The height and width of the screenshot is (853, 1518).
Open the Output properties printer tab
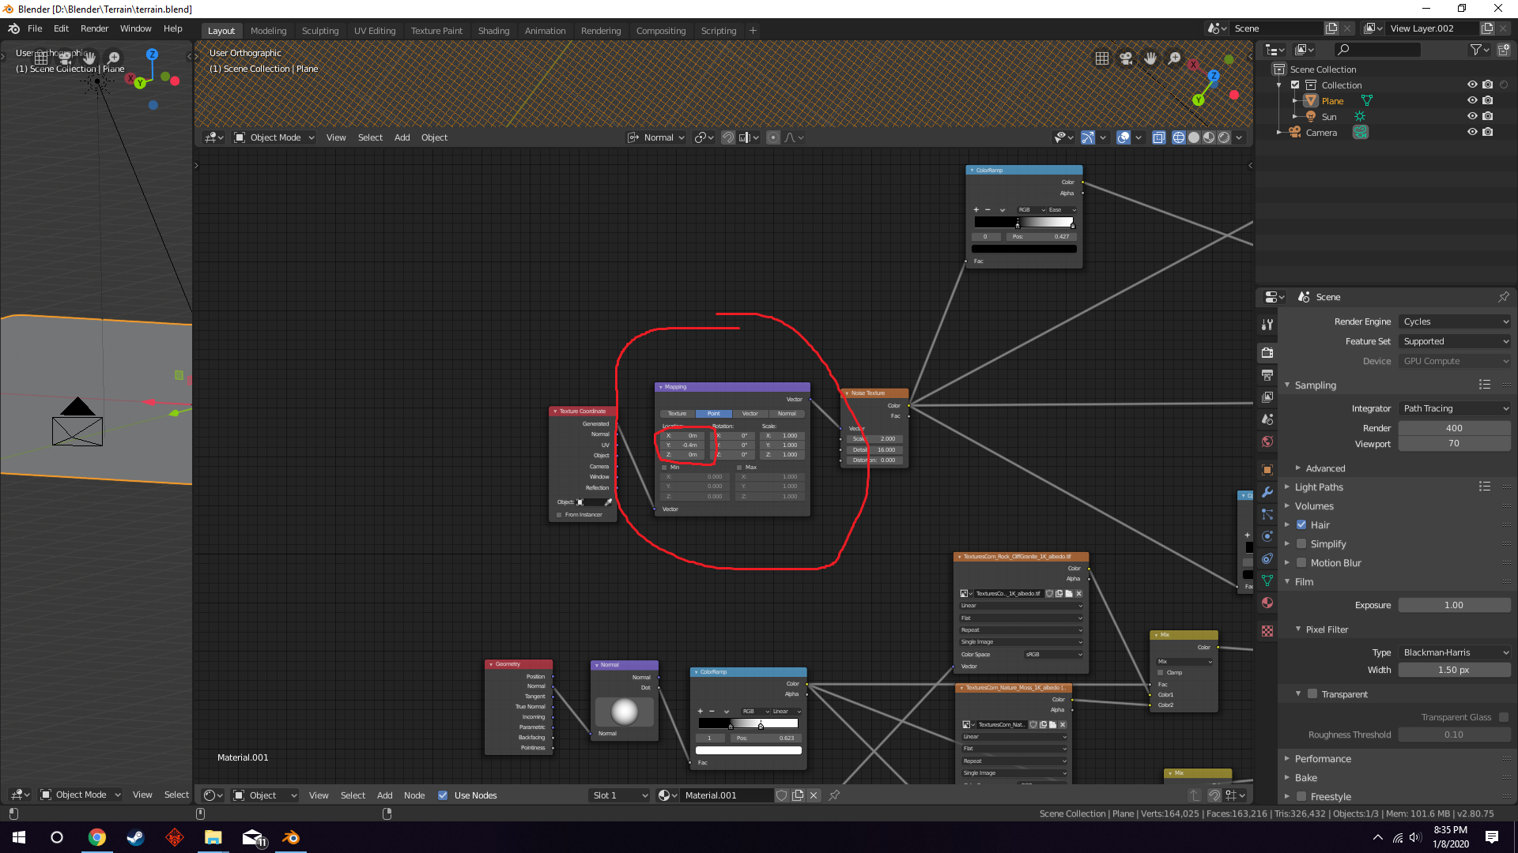click(x=1267, y=375)
